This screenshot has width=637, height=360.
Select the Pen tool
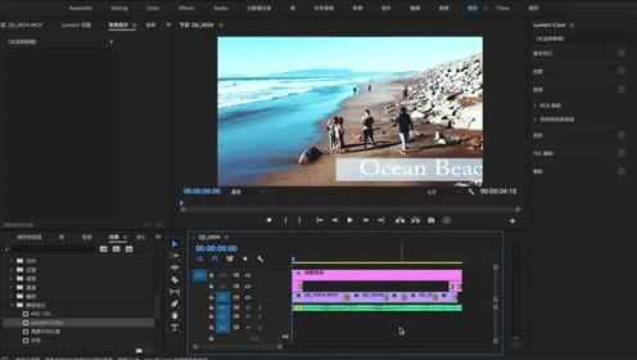(175, 303)
